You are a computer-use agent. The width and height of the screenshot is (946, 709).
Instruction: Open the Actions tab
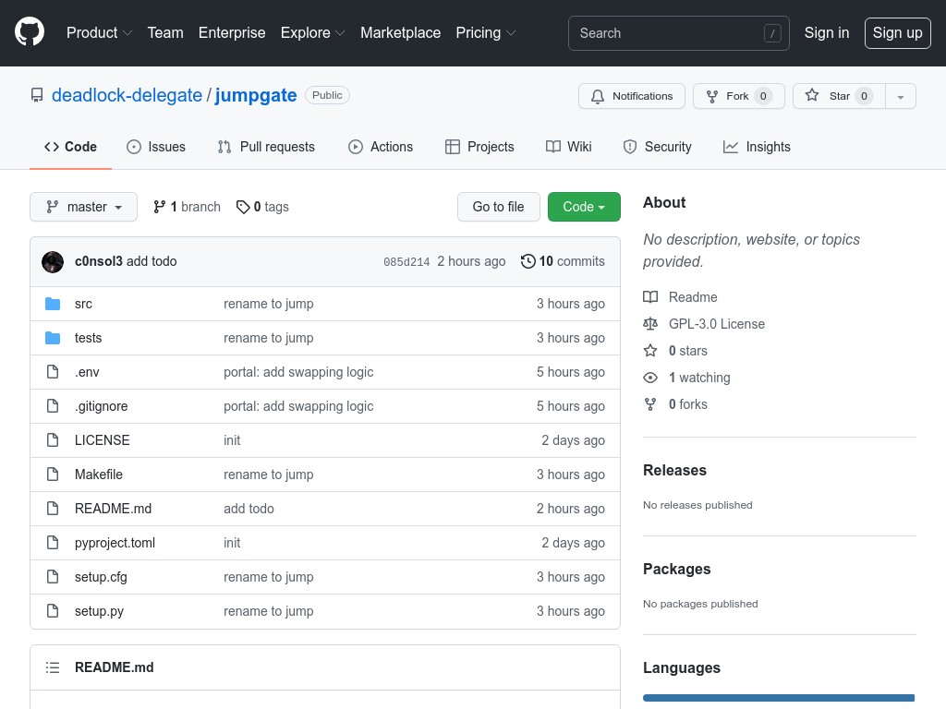(381, 147)
